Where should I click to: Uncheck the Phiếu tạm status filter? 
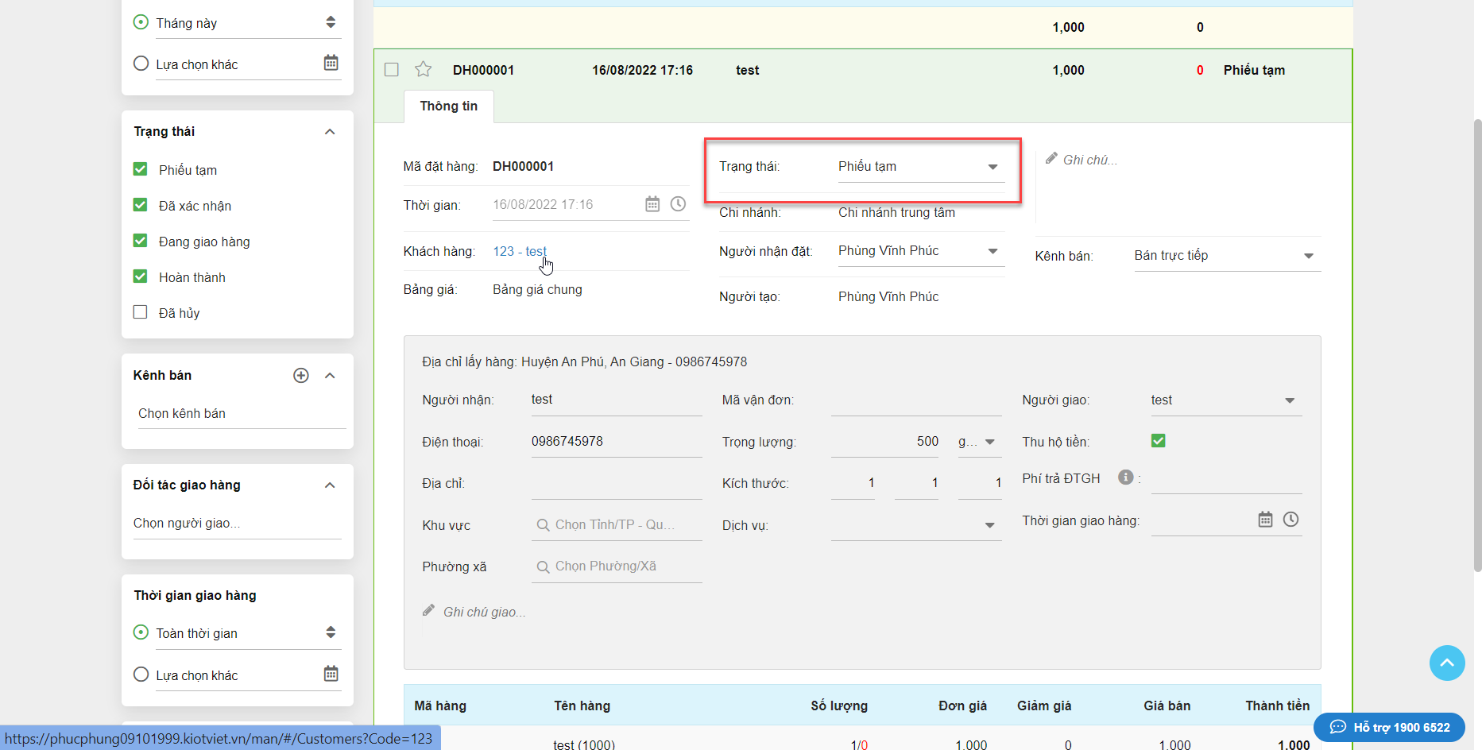click(x=141, y=169)
